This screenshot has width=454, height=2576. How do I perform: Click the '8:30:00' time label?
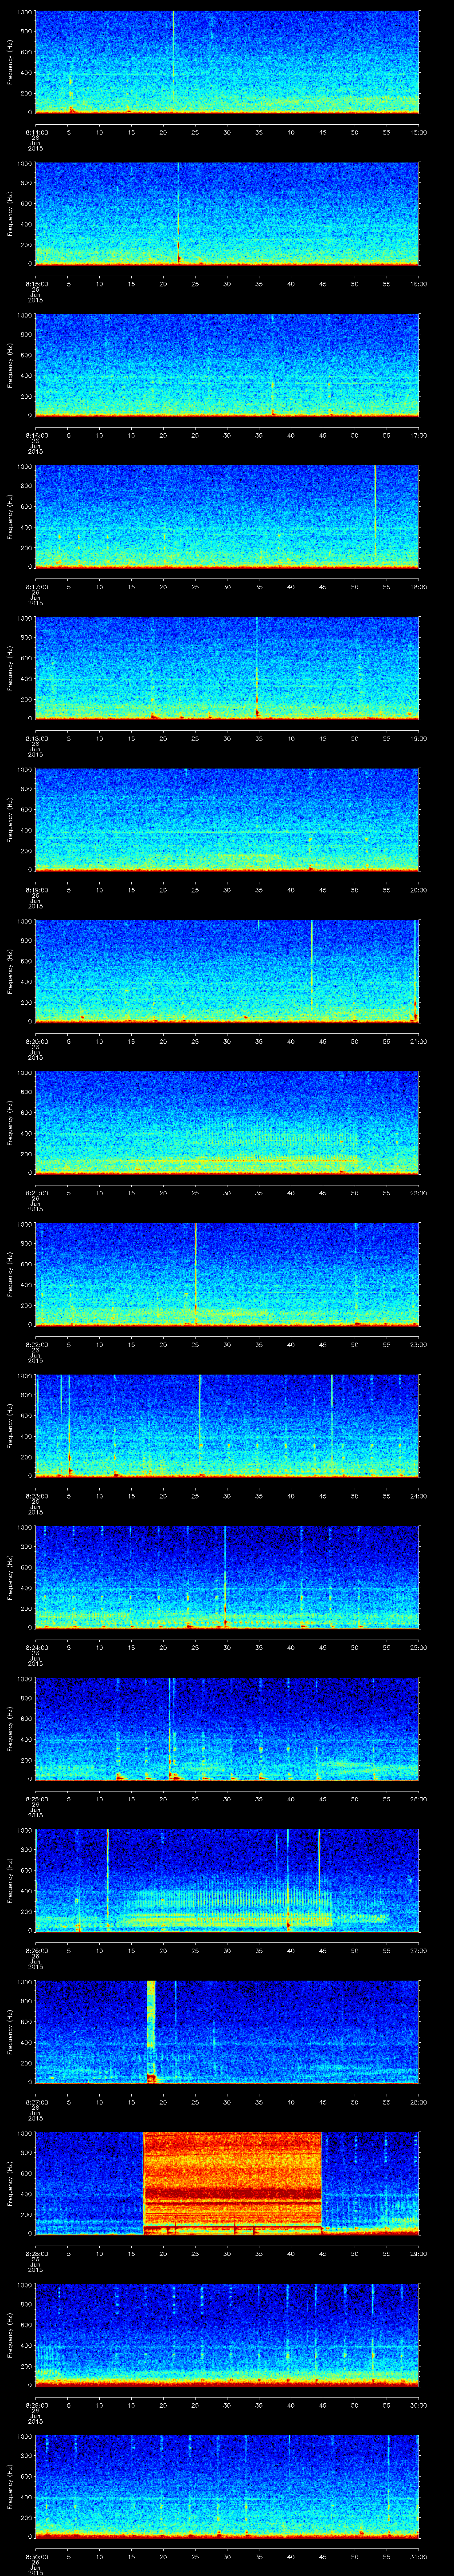(37, 2556)
